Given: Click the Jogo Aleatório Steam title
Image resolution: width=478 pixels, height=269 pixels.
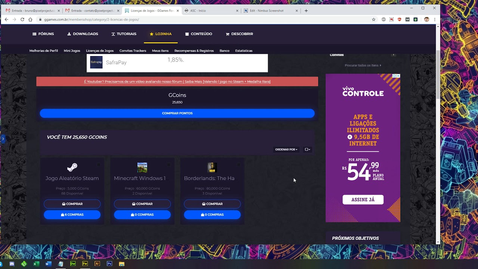Looking at the screenshot, I should tap(72, 179).
